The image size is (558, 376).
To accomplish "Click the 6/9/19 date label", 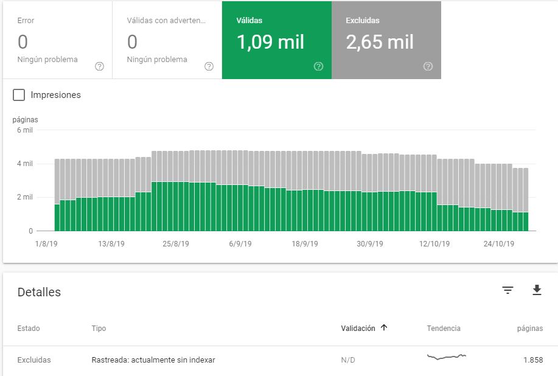I will (x=240, y=244).
